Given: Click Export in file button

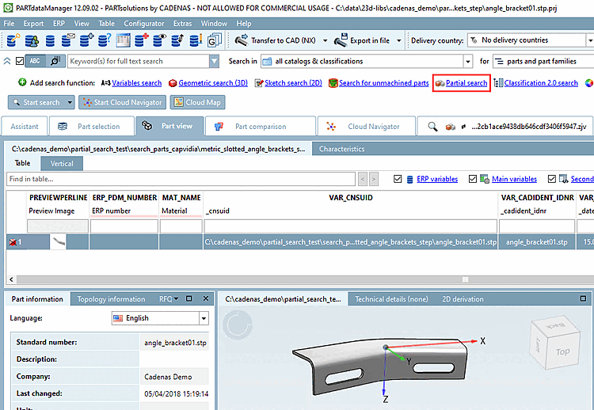Looking at the screenshot, I should pos(363,40).
